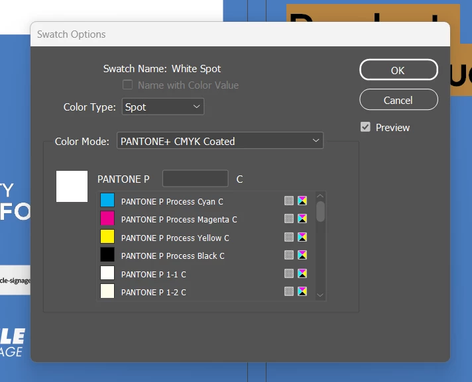Viewport: 472px width, 382px height.
Task: Select PANTONE P 1-2 C text
Action: pos(154,293)
